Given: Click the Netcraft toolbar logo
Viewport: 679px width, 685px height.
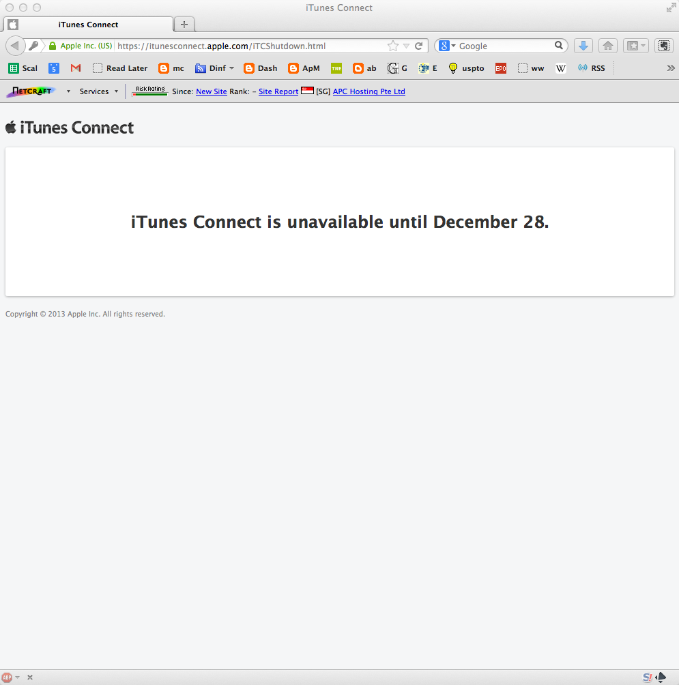Looking at the screenshot, I should [x=31, y=91].
